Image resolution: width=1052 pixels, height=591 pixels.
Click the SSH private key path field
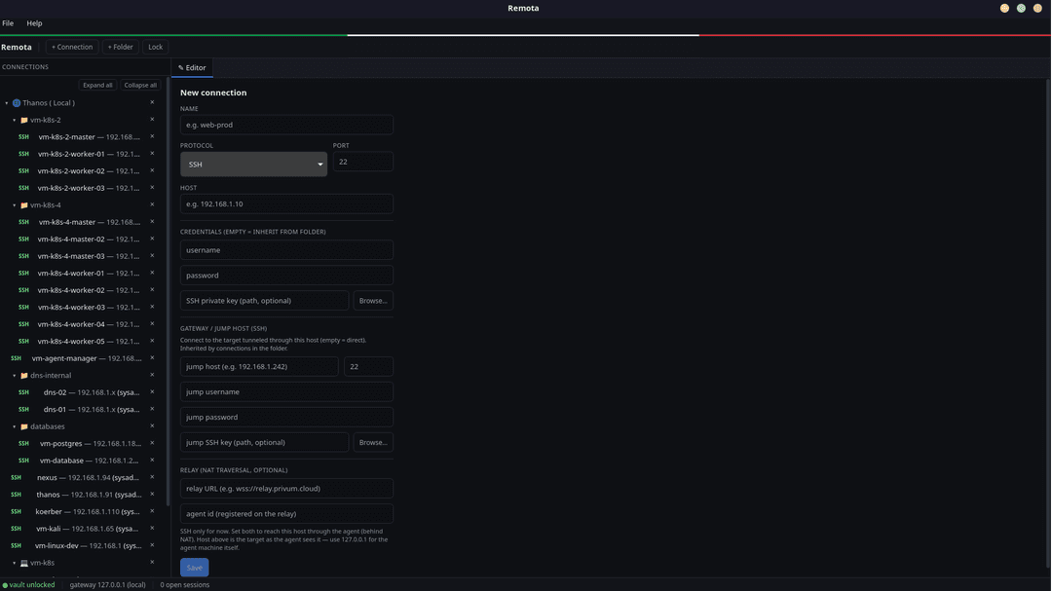pyautogui.click(x=264, y=301)
